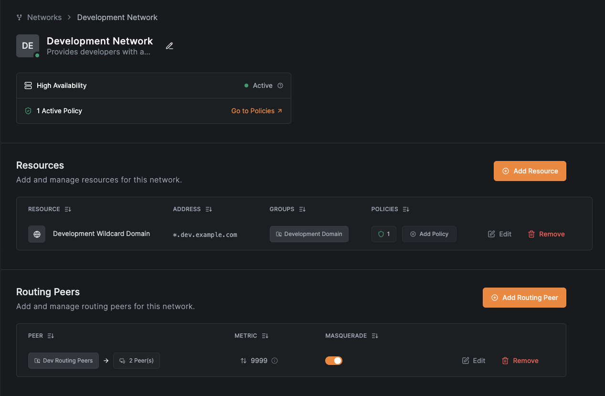Click the High Availability server icon

28,85
